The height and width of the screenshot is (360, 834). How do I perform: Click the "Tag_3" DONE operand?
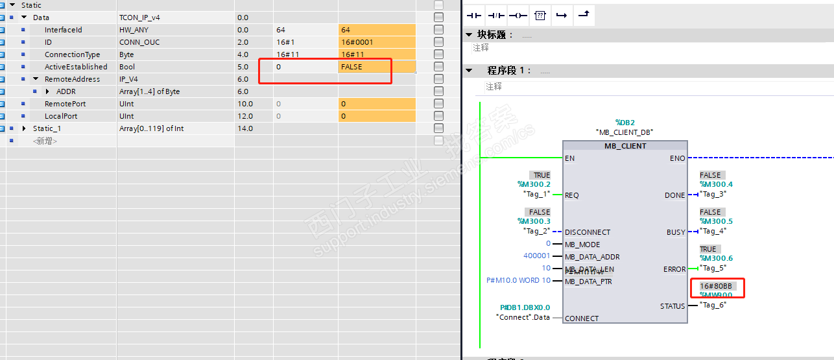point(713,194)
